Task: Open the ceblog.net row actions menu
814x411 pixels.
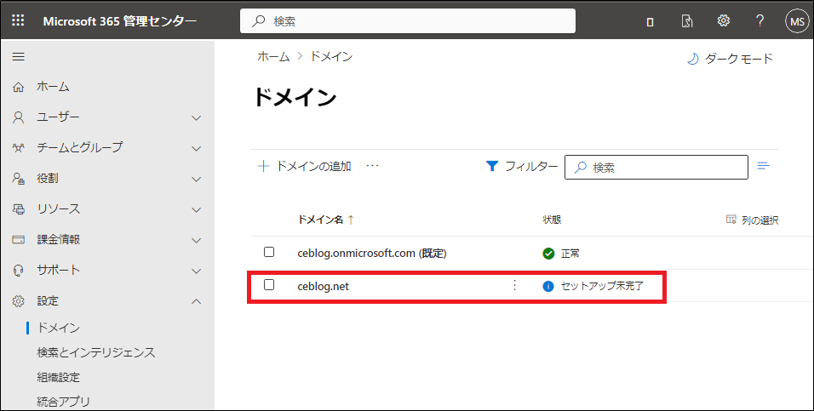Action: 514,285
